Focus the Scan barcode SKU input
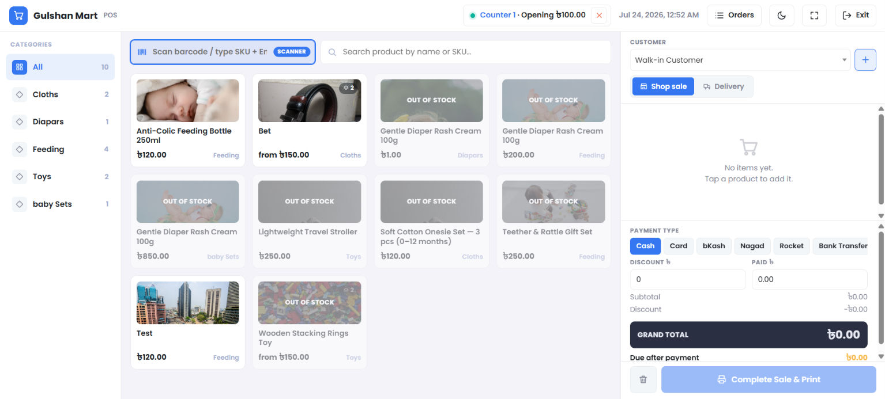This screenshot has width=885, height=399. tap(210, 52)
